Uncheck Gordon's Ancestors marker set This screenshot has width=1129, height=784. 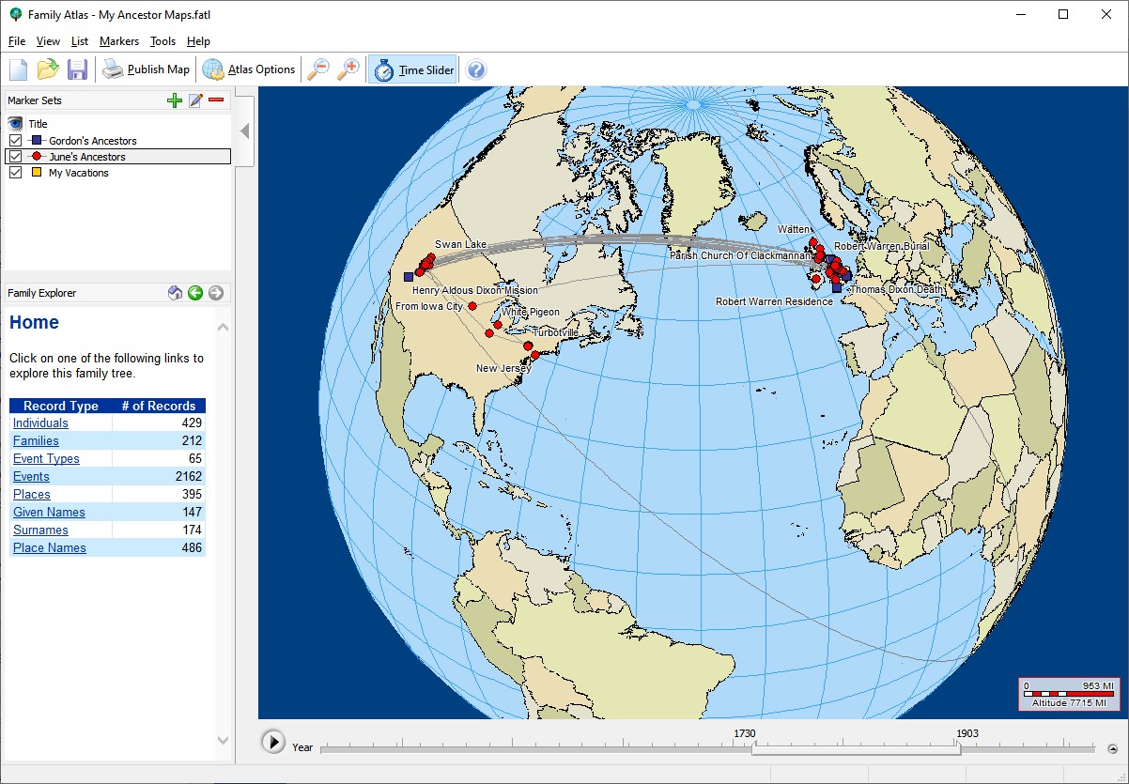click(x=15, y=141)
